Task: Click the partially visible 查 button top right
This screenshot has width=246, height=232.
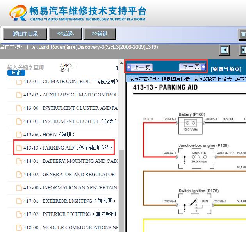Action: [x=242, y=34]
